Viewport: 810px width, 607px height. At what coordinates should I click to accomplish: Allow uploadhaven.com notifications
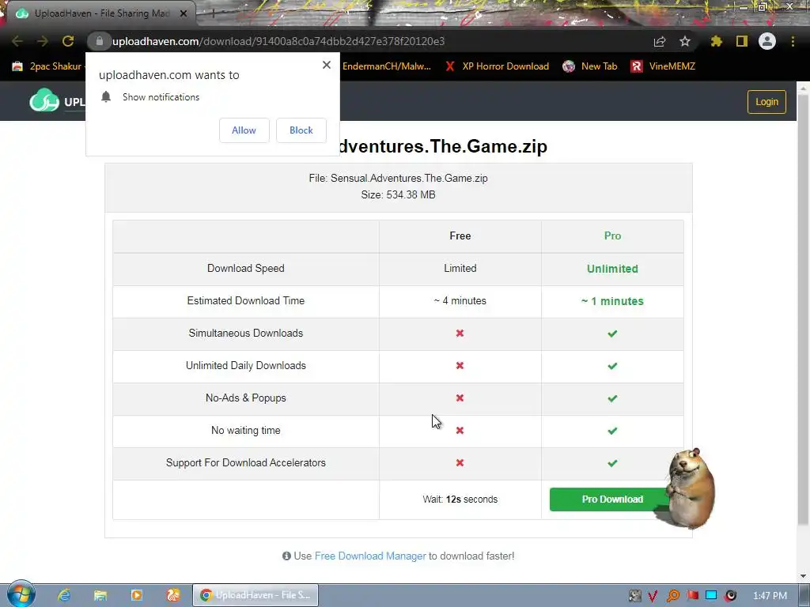pos(244,130)
